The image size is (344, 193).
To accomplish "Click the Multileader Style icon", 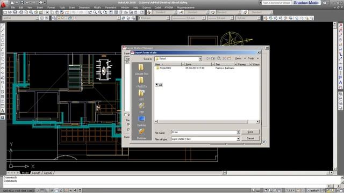I will coord(245,12).
